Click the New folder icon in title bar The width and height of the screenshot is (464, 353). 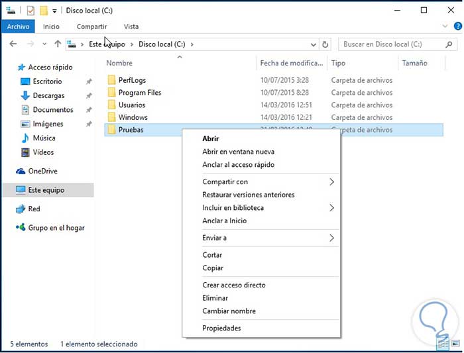pyautogui.click(x=44, y=11)
